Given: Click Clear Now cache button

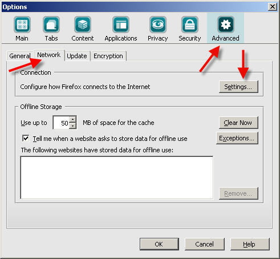Looking at the screenshot, I should [x=238, y=123].
